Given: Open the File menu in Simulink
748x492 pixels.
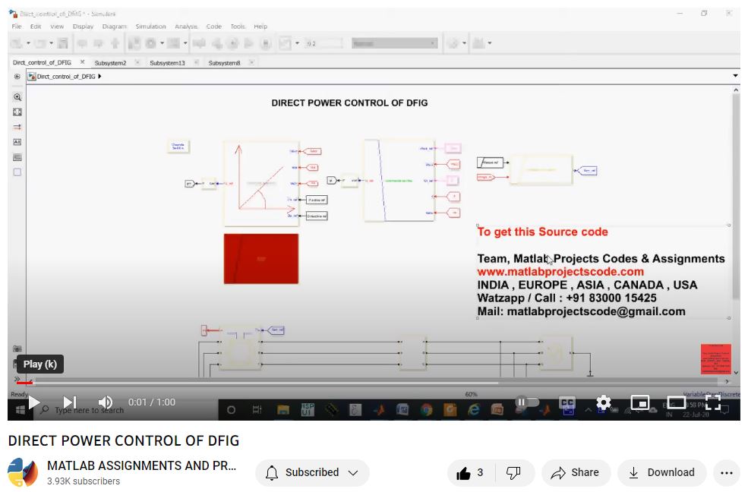Looking at the screenshot, I should point(17,27).
